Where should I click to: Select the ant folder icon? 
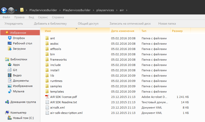tap(47, 38)
